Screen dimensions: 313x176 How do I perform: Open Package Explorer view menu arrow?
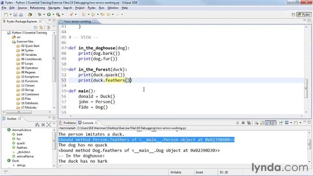coord(54,26)
